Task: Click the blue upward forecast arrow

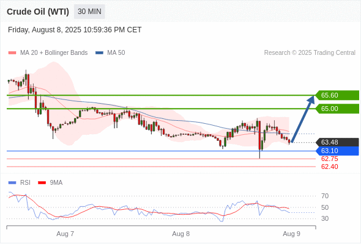Action: tap(303, 119)
